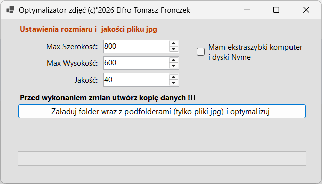
Task: Decrease Max Szerokość value with down arrow
Action: coord(174,49)
